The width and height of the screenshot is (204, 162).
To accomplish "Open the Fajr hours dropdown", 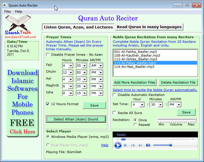I will [71, 66].
